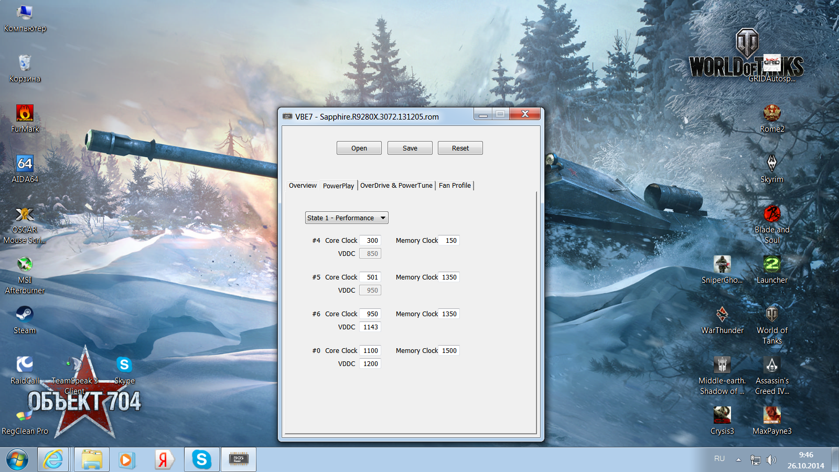This screenshot has height=472, width=839.
Task: Switch to the PowerPlay tab
Action: [x=338, y=186]
